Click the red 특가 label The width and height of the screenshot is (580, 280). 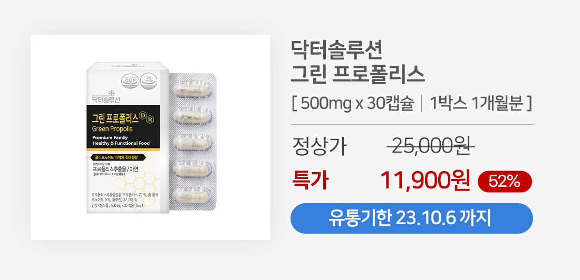[x=310, y=182]
